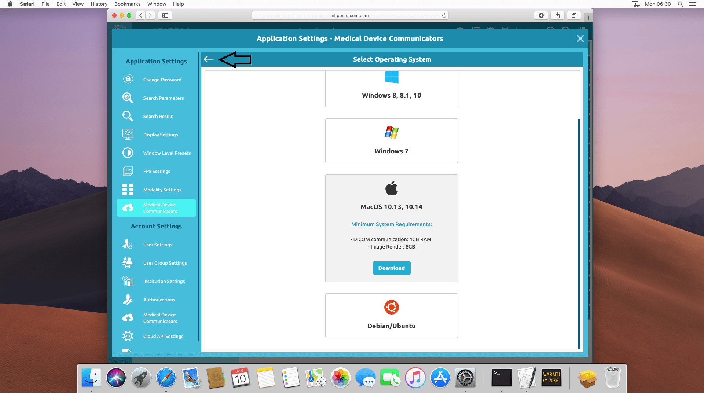Click the Minimum System Requirements text
This screenshot has height=393, width=704.
tap(391, 224)
